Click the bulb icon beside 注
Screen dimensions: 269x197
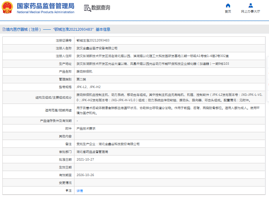click(66, 191)
